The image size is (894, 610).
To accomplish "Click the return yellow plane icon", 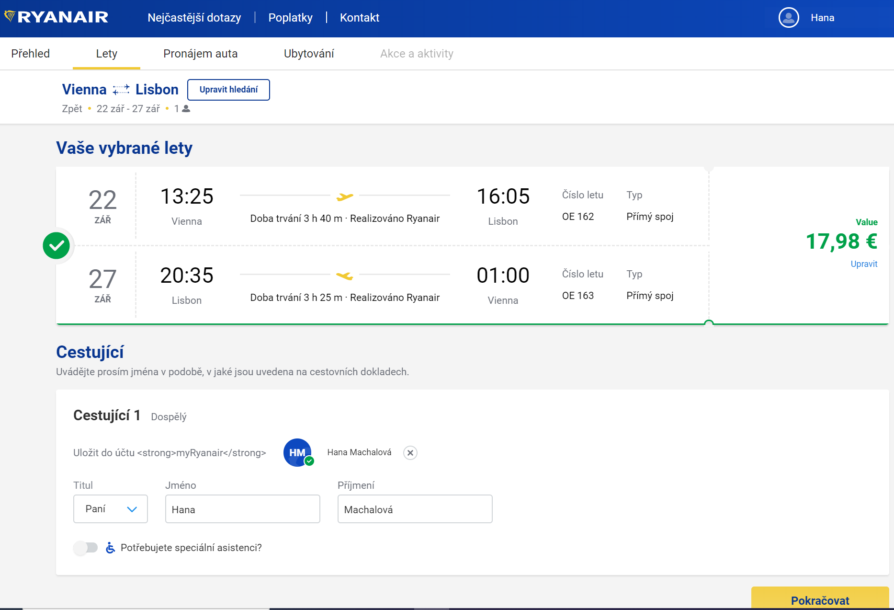I will (x=345, y=276).
